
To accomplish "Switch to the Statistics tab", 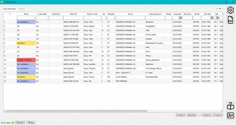I will tap(22, 9).
